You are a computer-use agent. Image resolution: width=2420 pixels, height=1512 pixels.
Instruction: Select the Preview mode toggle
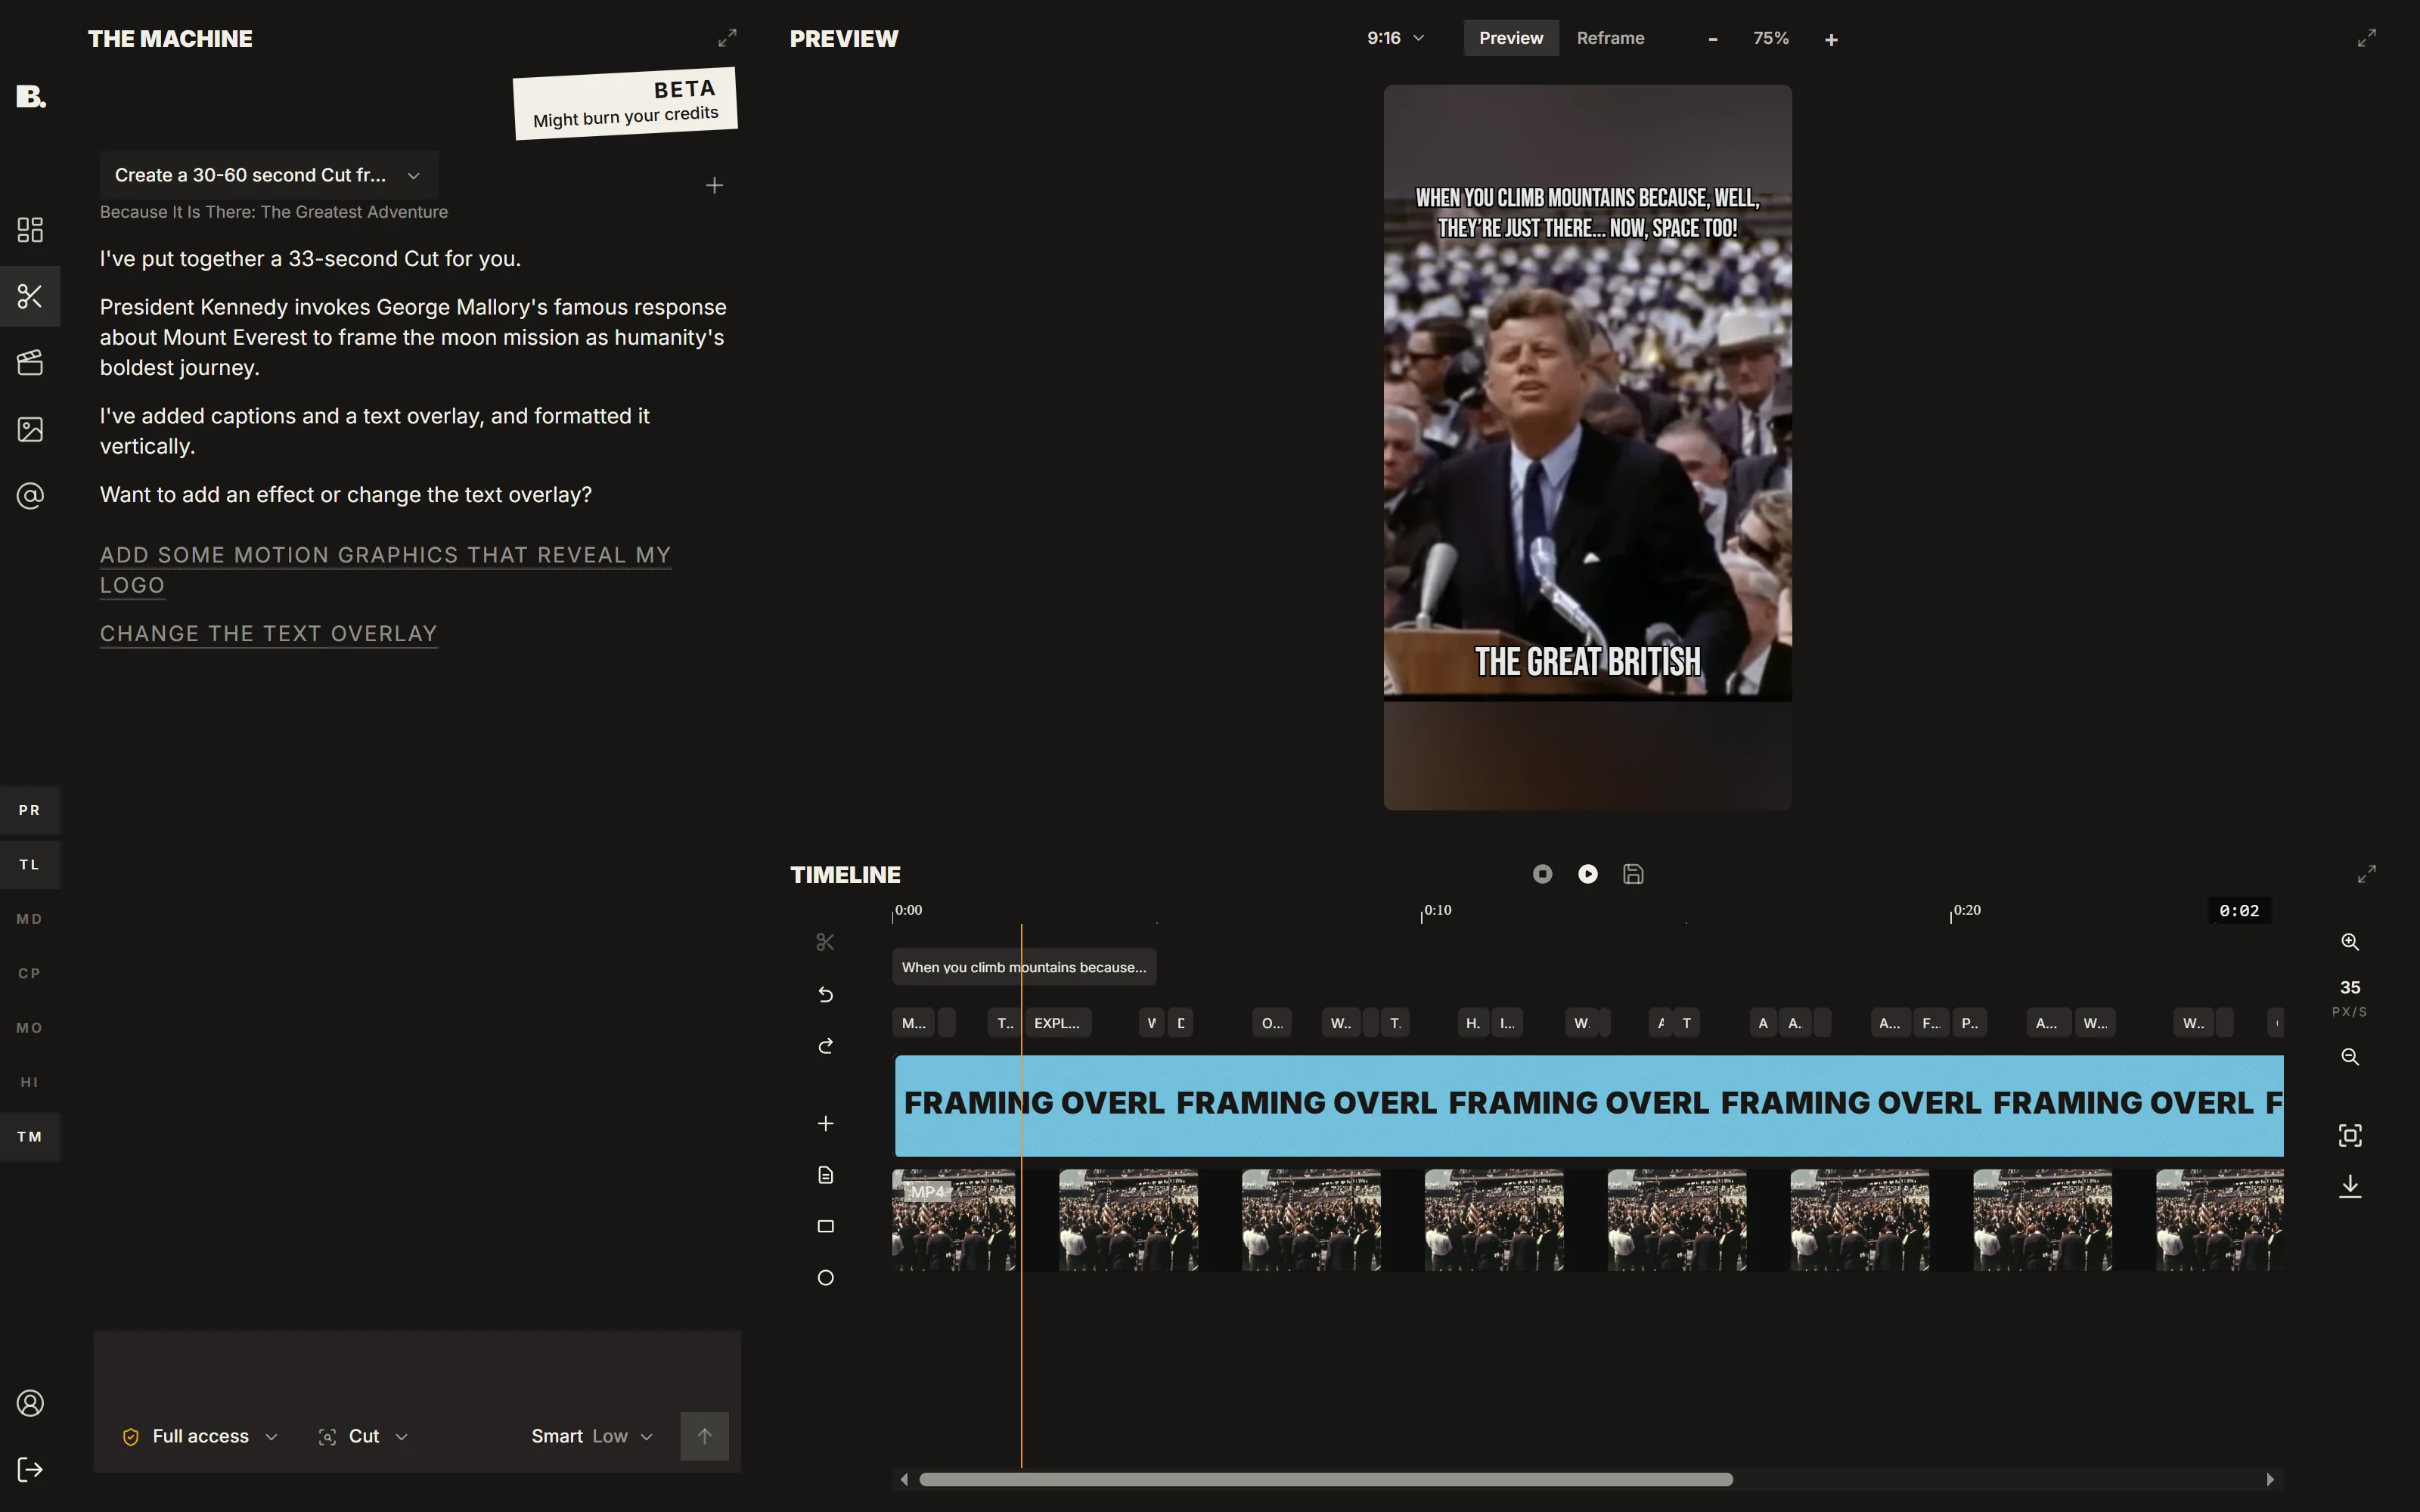(x=1511, y=38)
